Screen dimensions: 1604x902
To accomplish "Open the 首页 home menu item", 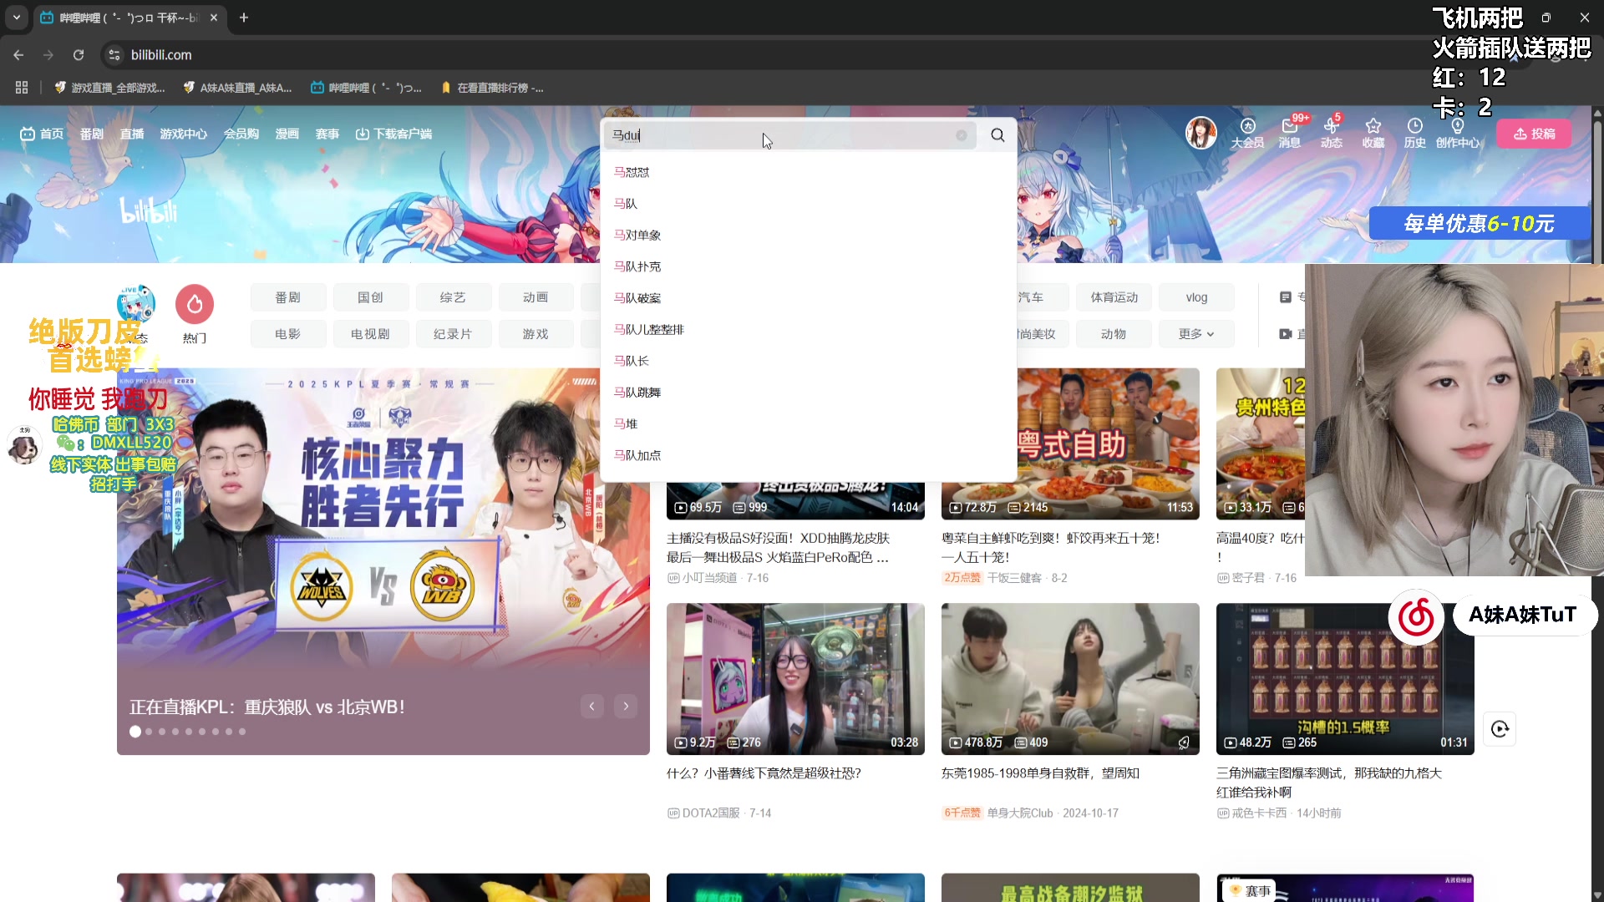I will tap(42, 134).
